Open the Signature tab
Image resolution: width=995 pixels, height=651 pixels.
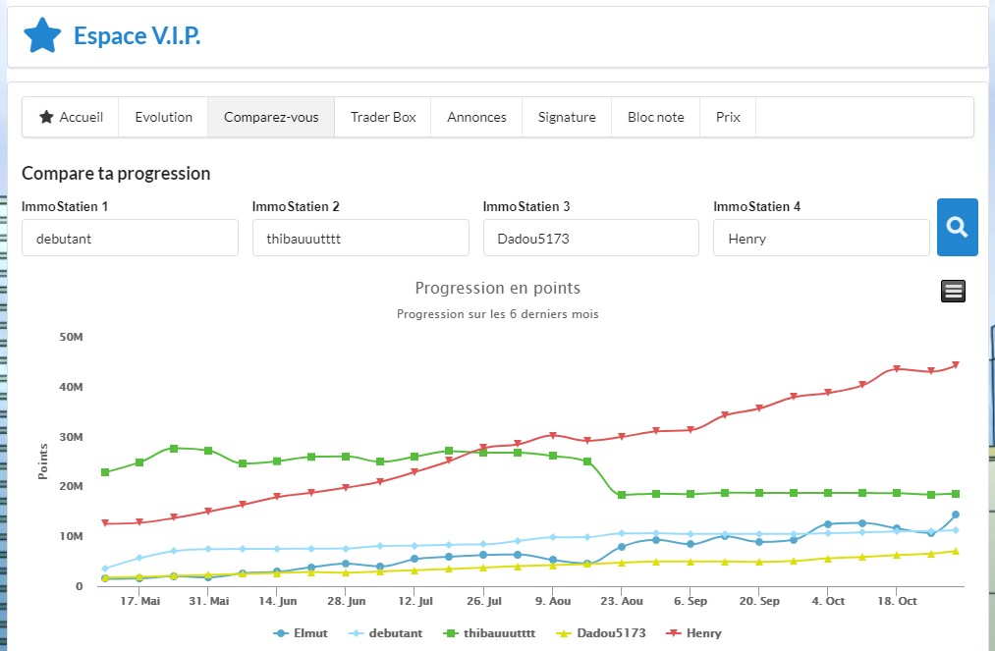(567, 117)
